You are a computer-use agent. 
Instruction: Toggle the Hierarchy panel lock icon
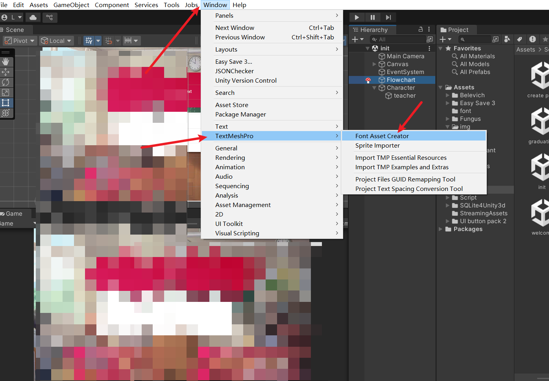[x=420, y=30]
